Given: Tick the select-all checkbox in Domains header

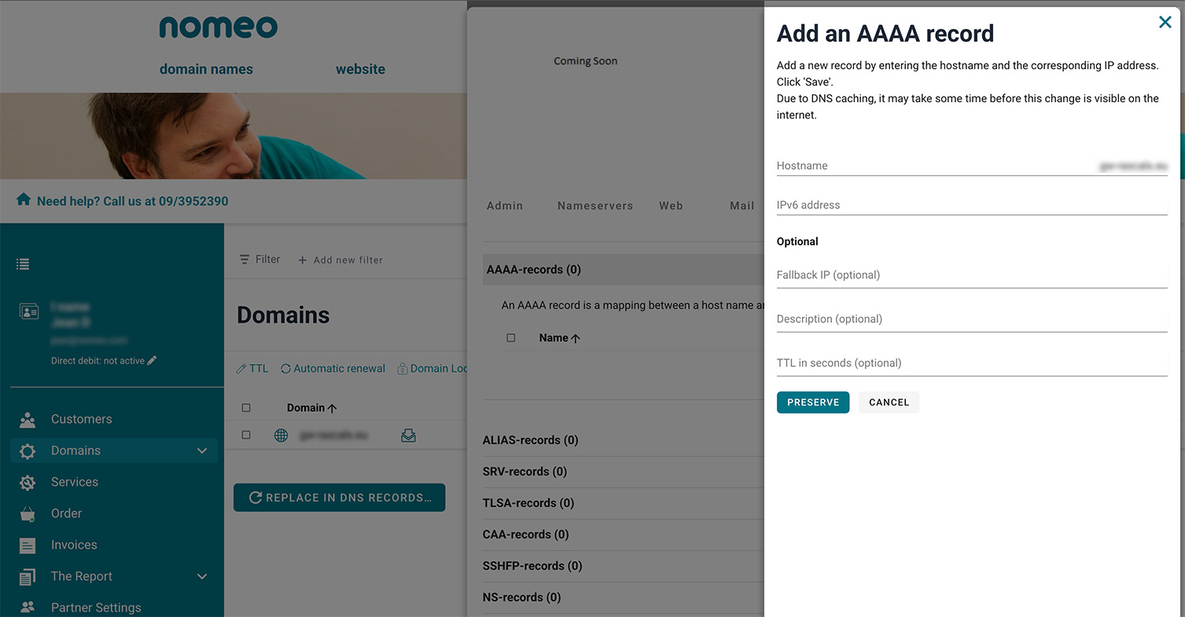Looking at the screenshot, I should click(x=246, y=408).
